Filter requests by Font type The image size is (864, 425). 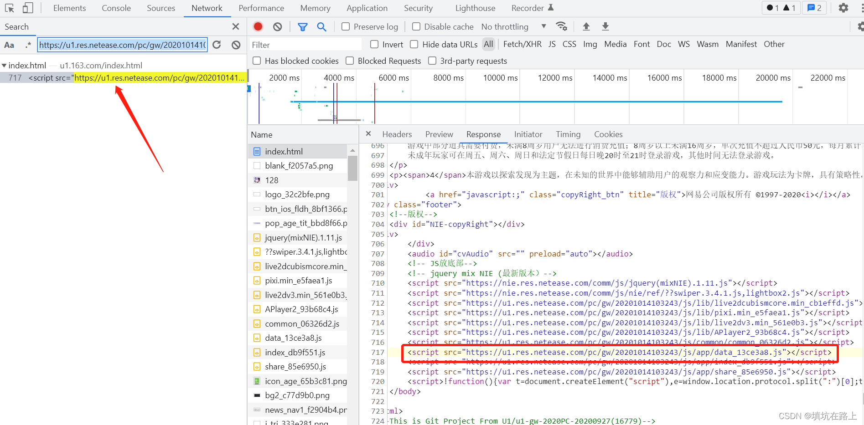tap(642, 44)
